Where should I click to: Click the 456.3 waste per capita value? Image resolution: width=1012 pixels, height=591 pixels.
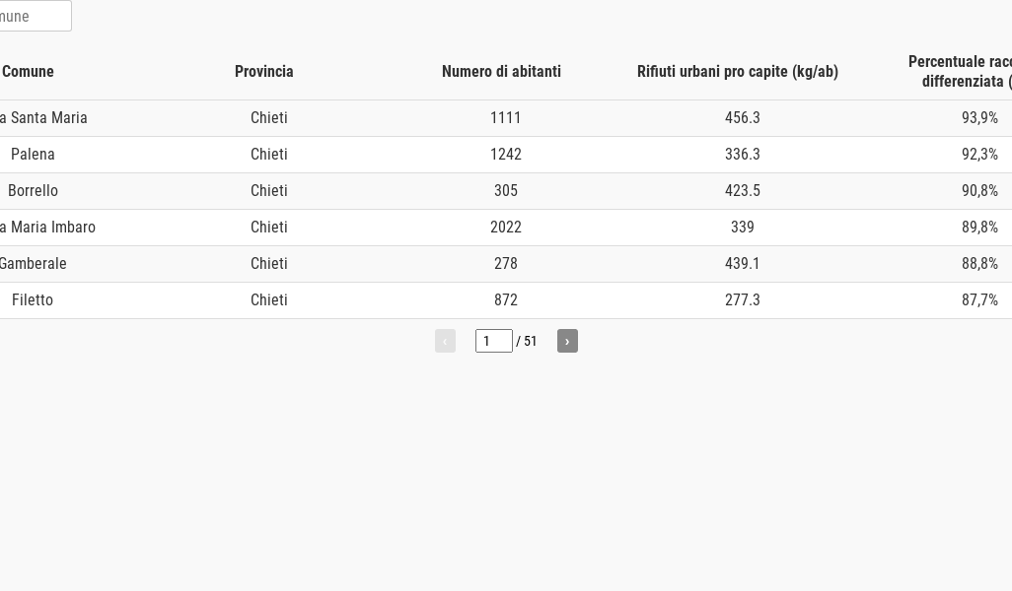pyautogui.click(x=742, y=118)
